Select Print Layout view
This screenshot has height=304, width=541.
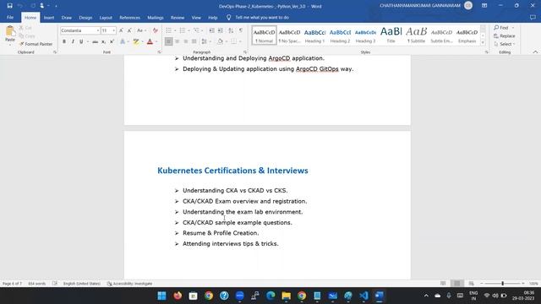tap(457, 284)
